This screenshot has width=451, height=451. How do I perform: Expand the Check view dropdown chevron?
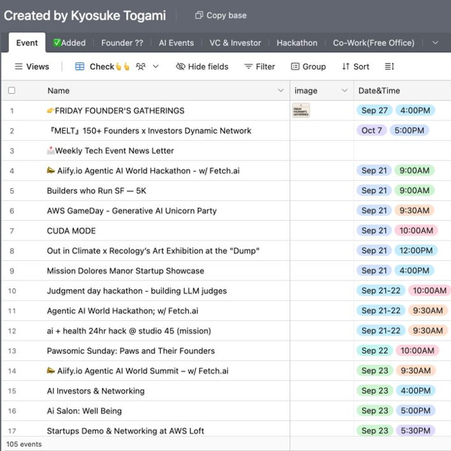[156, 67]
